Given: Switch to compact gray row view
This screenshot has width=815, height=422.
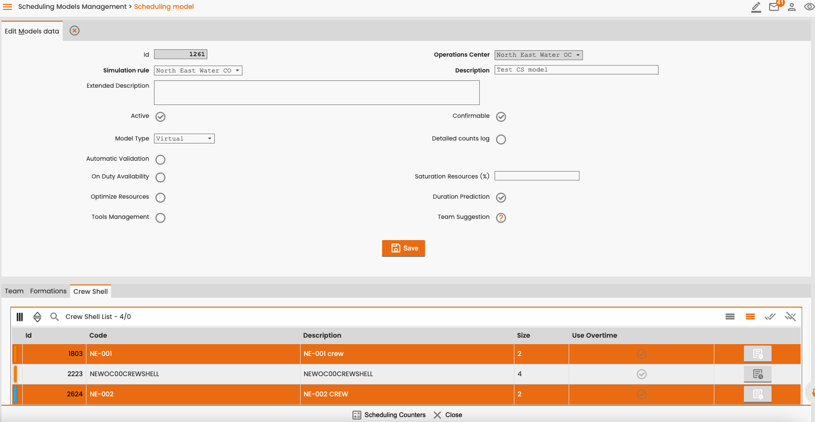Looking at the screenshot, I should [x=730, y=316].
